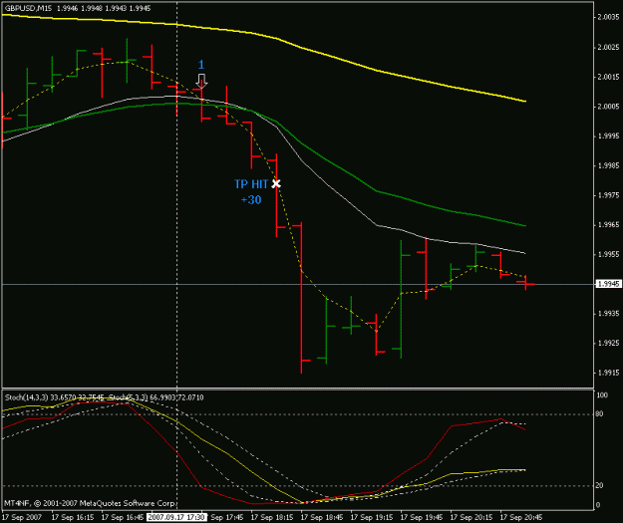Click the 2.0005 price axis label
The width and height of the screenshot is (623, 523).
click(609, 107)
